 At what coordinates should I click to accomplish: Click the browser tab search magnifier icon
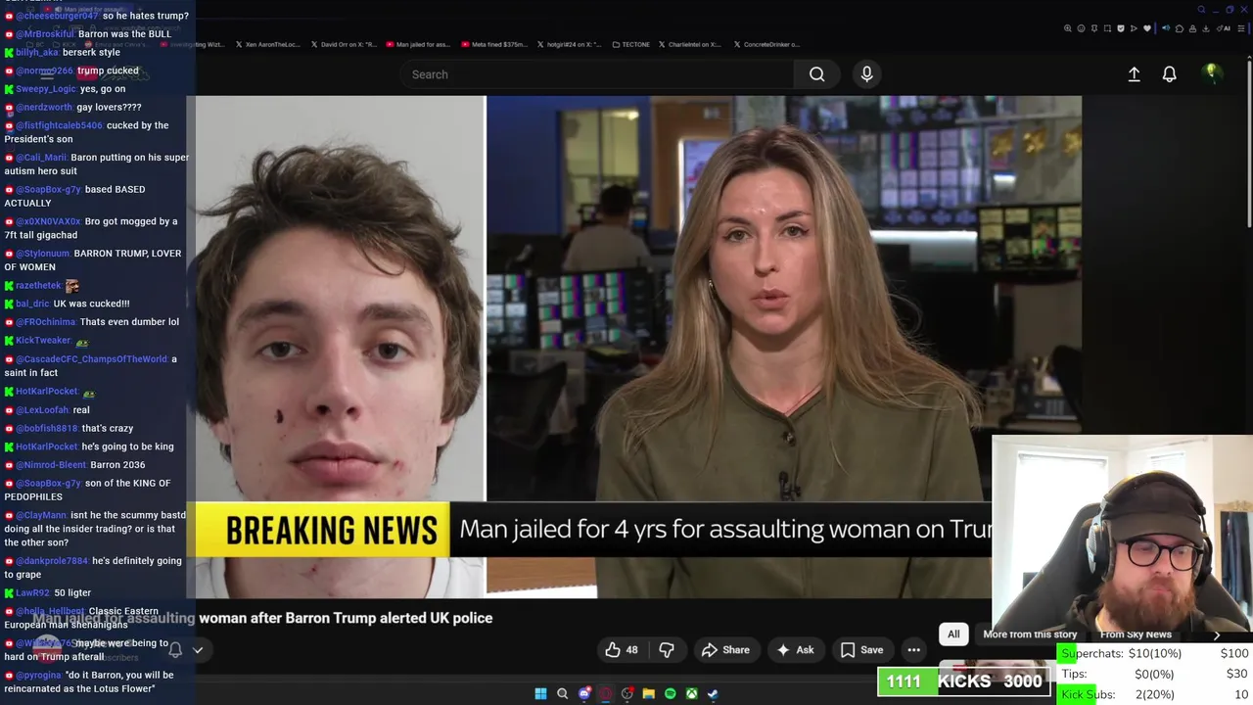[1201, 10]
